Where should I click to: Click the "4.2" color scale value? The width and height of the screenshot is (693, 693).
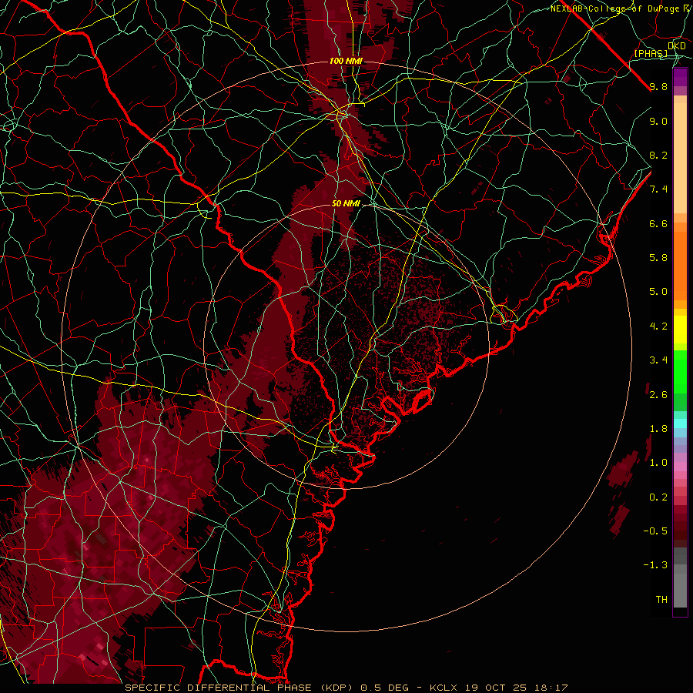658,326
